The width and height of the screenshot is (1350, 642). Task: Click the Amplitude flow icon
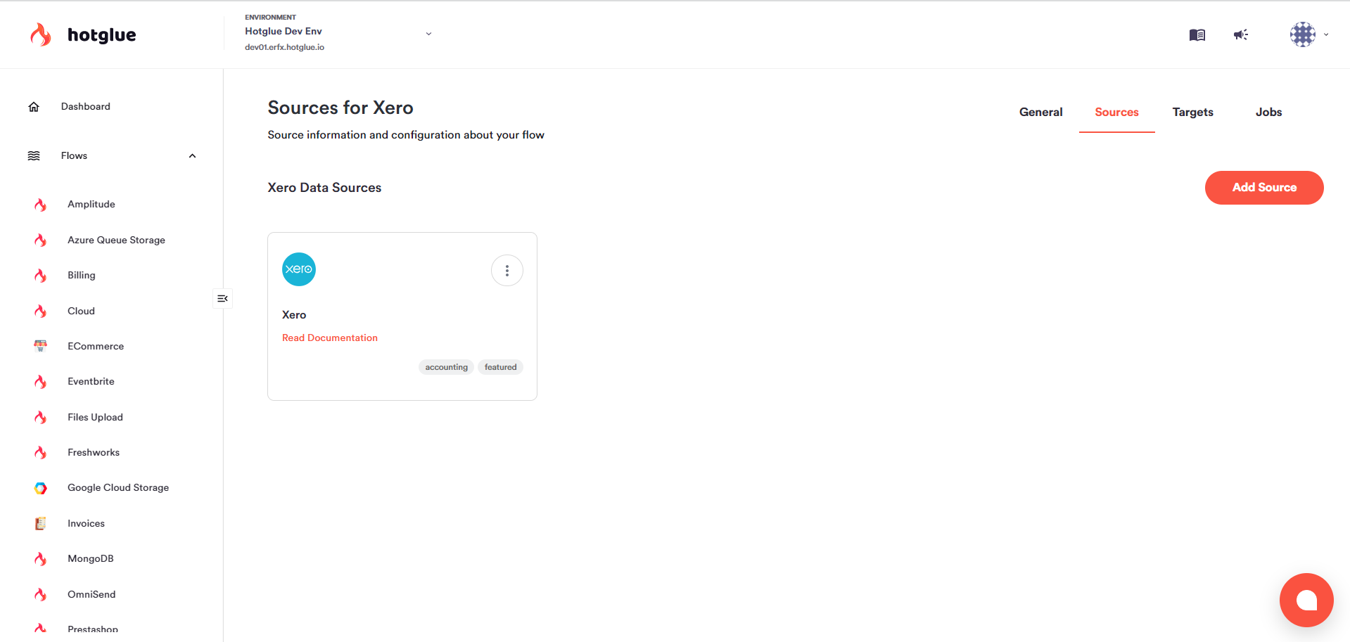click(41, 205)
